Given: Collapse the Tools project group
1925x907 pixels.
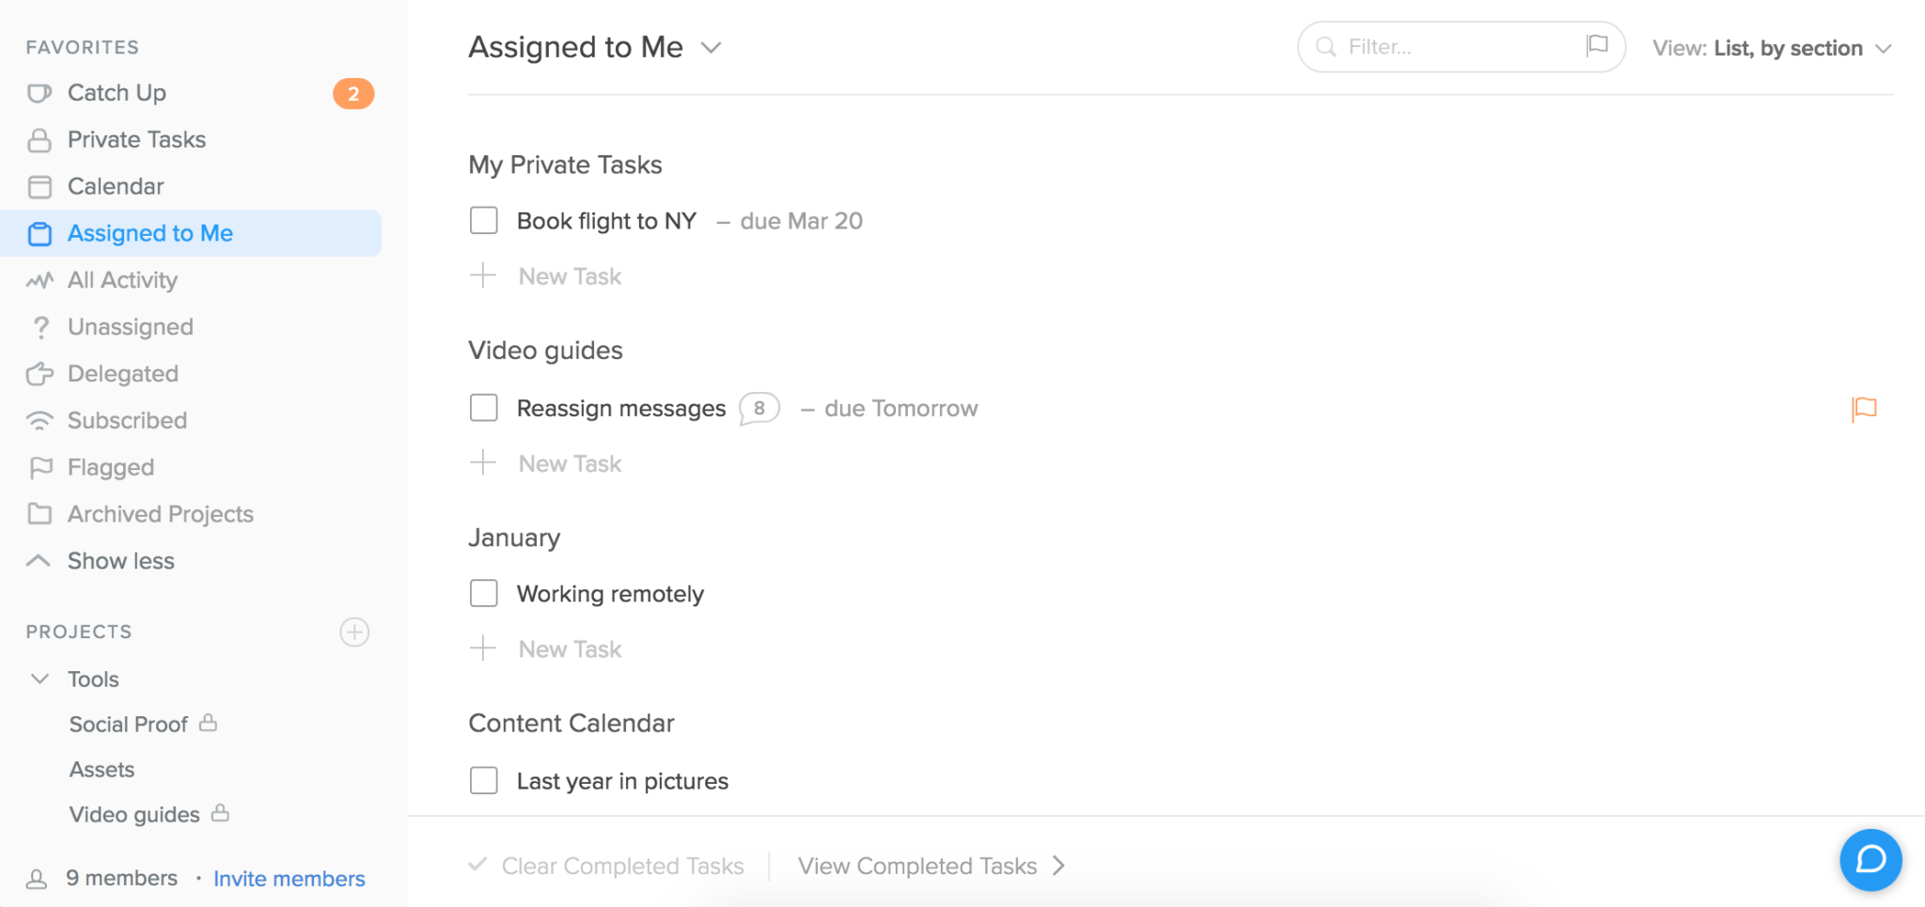Looking at the screenshot, I should click(x=39, y=679).
